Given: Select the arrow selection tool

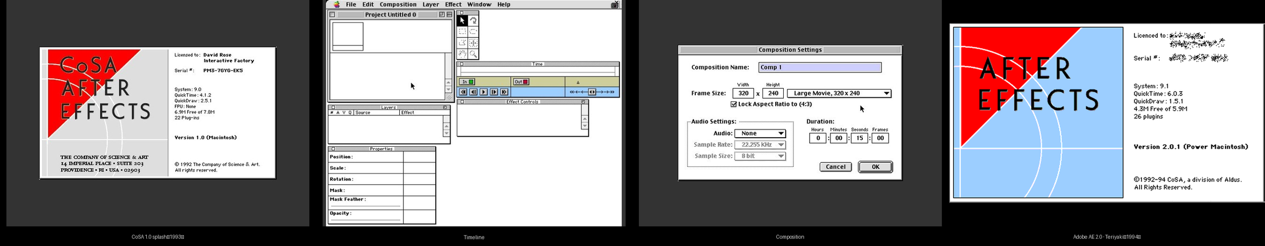Looking at the screenshot, I should click(x=462, y=21).
